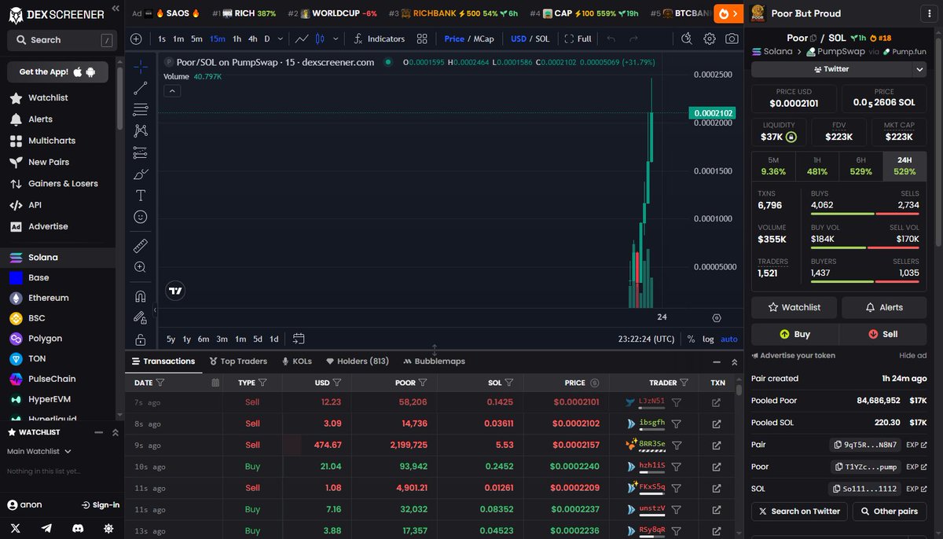Select the 6H performance tab

pyautogui.click(x=860, y=166)
